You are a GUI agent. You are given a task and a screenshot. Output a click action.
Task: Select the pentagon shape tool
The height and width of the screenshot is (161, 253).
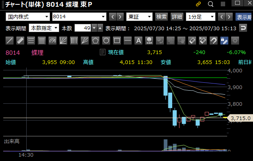pos(95,41)
